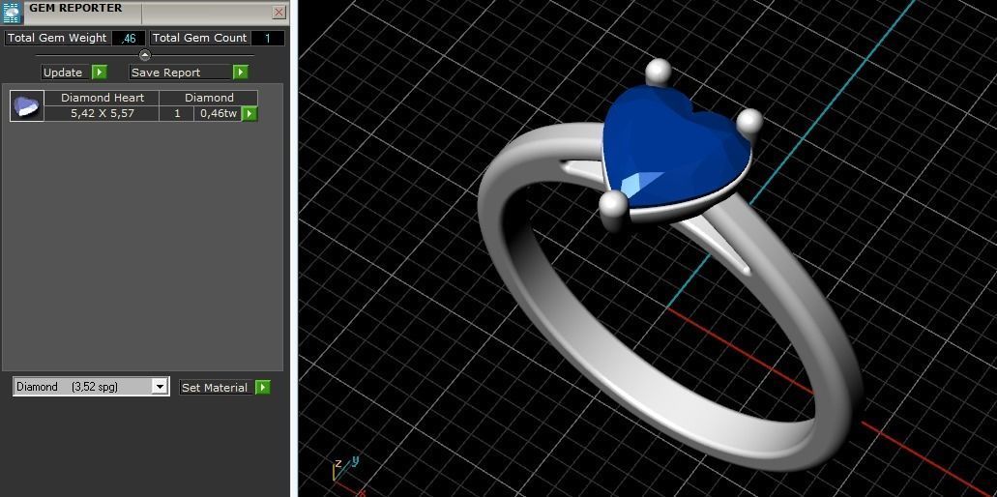Click the XYZ axis indicator icon
This screenshot has width=997, height=497.
(x=346, y=474)
